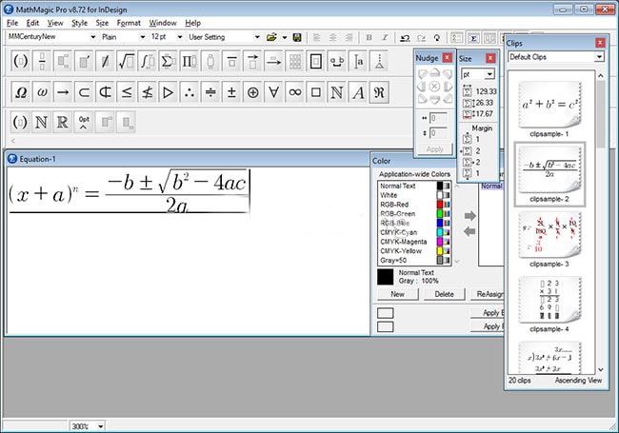The width and height of the screenshot is (619, 433).
Task: Click the Delete color button
Action: click(444, 294)
